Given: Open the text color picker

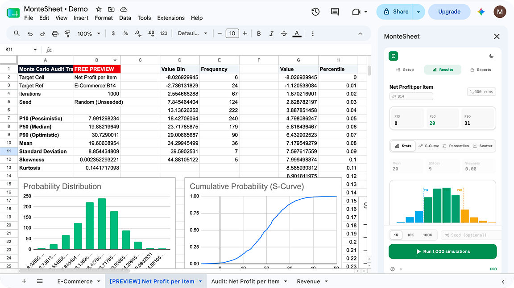Looking at the screenshot, I should click(x=297, y=33).
